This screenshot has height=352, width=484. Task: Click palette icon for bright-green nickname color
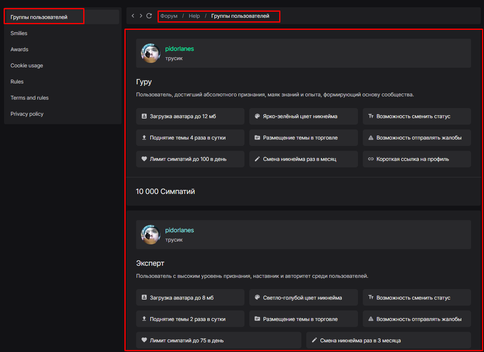(x=257, y=116)
